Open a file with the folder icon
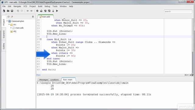This screenshot has height=110, width=195. (8, 11)
